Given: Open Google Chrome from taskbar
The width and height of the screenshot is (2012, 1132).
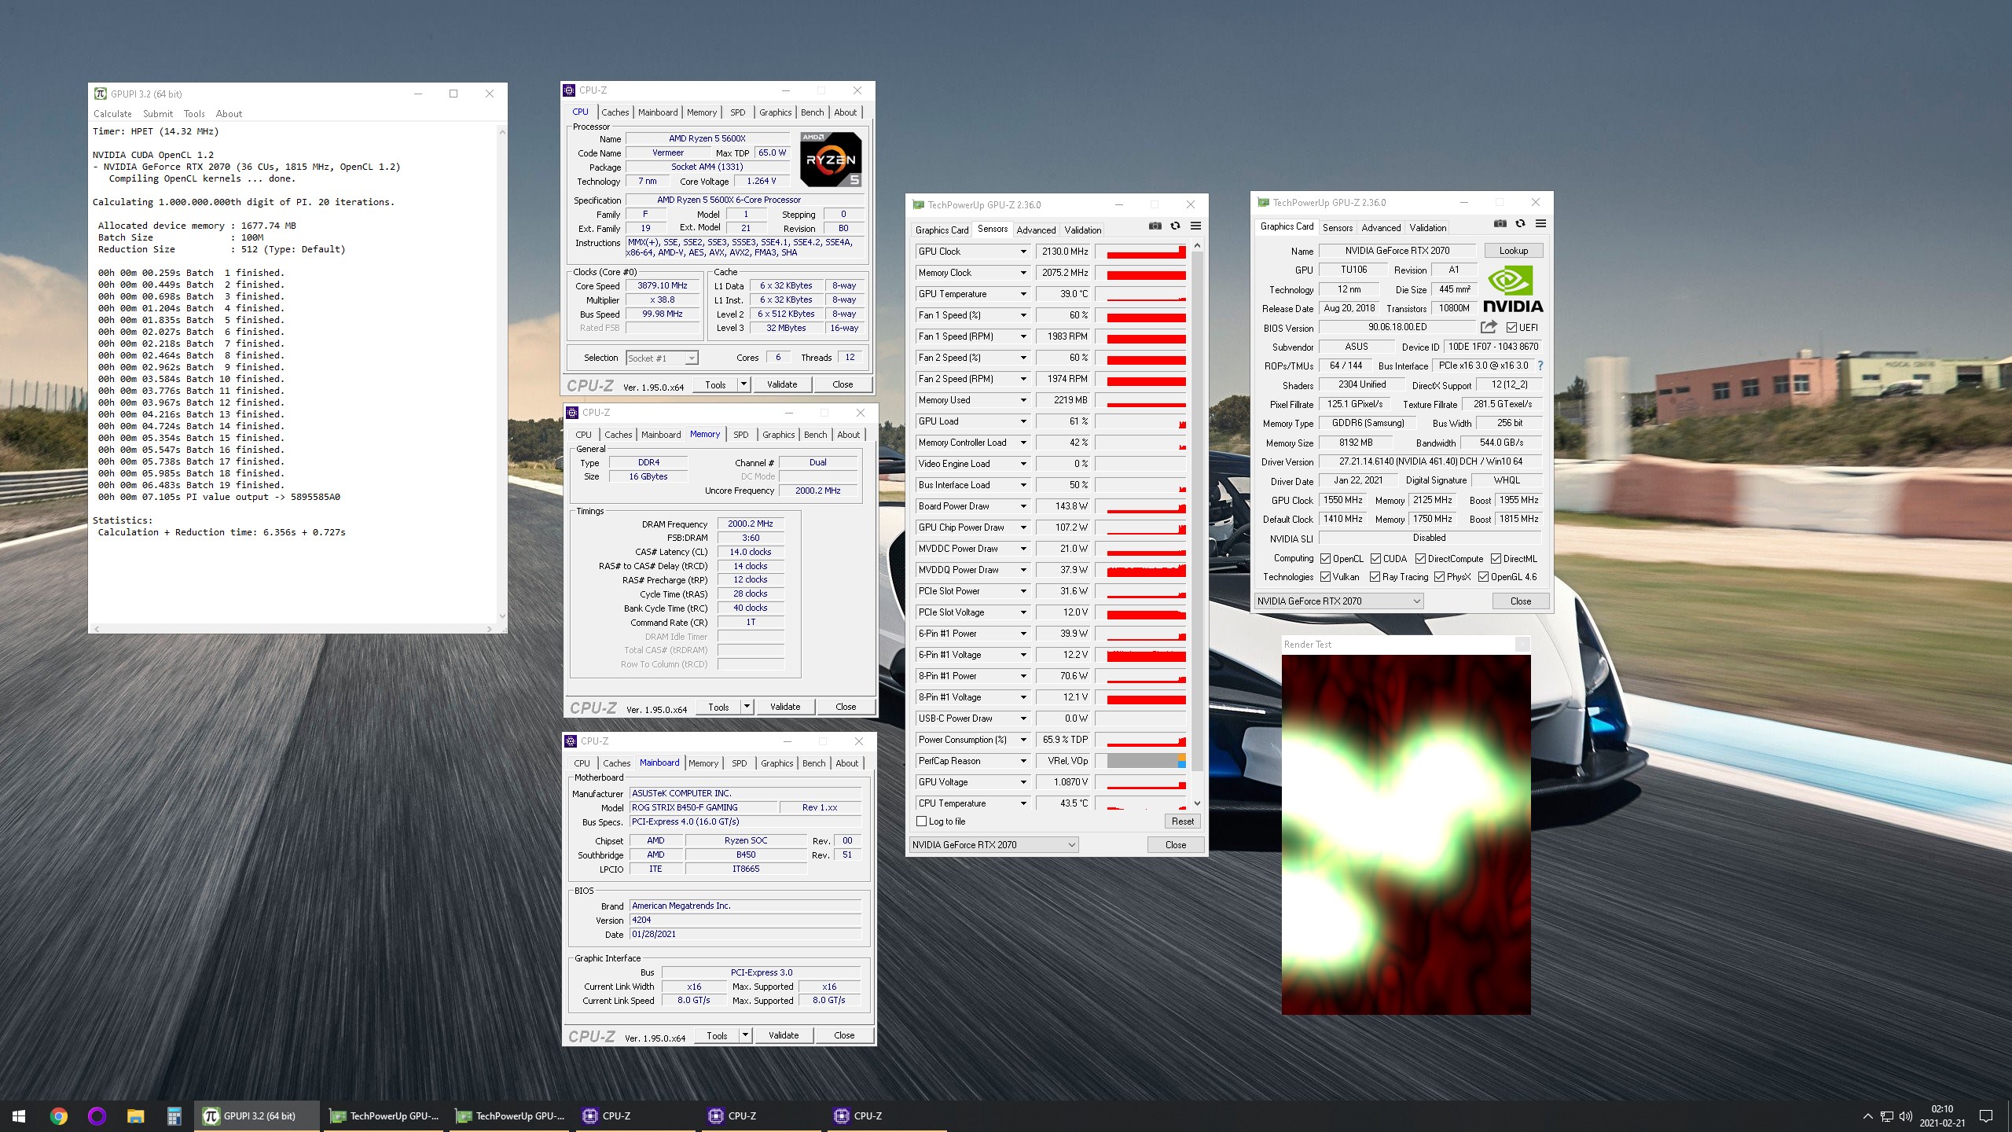Looking at the screenshot, I should pos(58,1115).
